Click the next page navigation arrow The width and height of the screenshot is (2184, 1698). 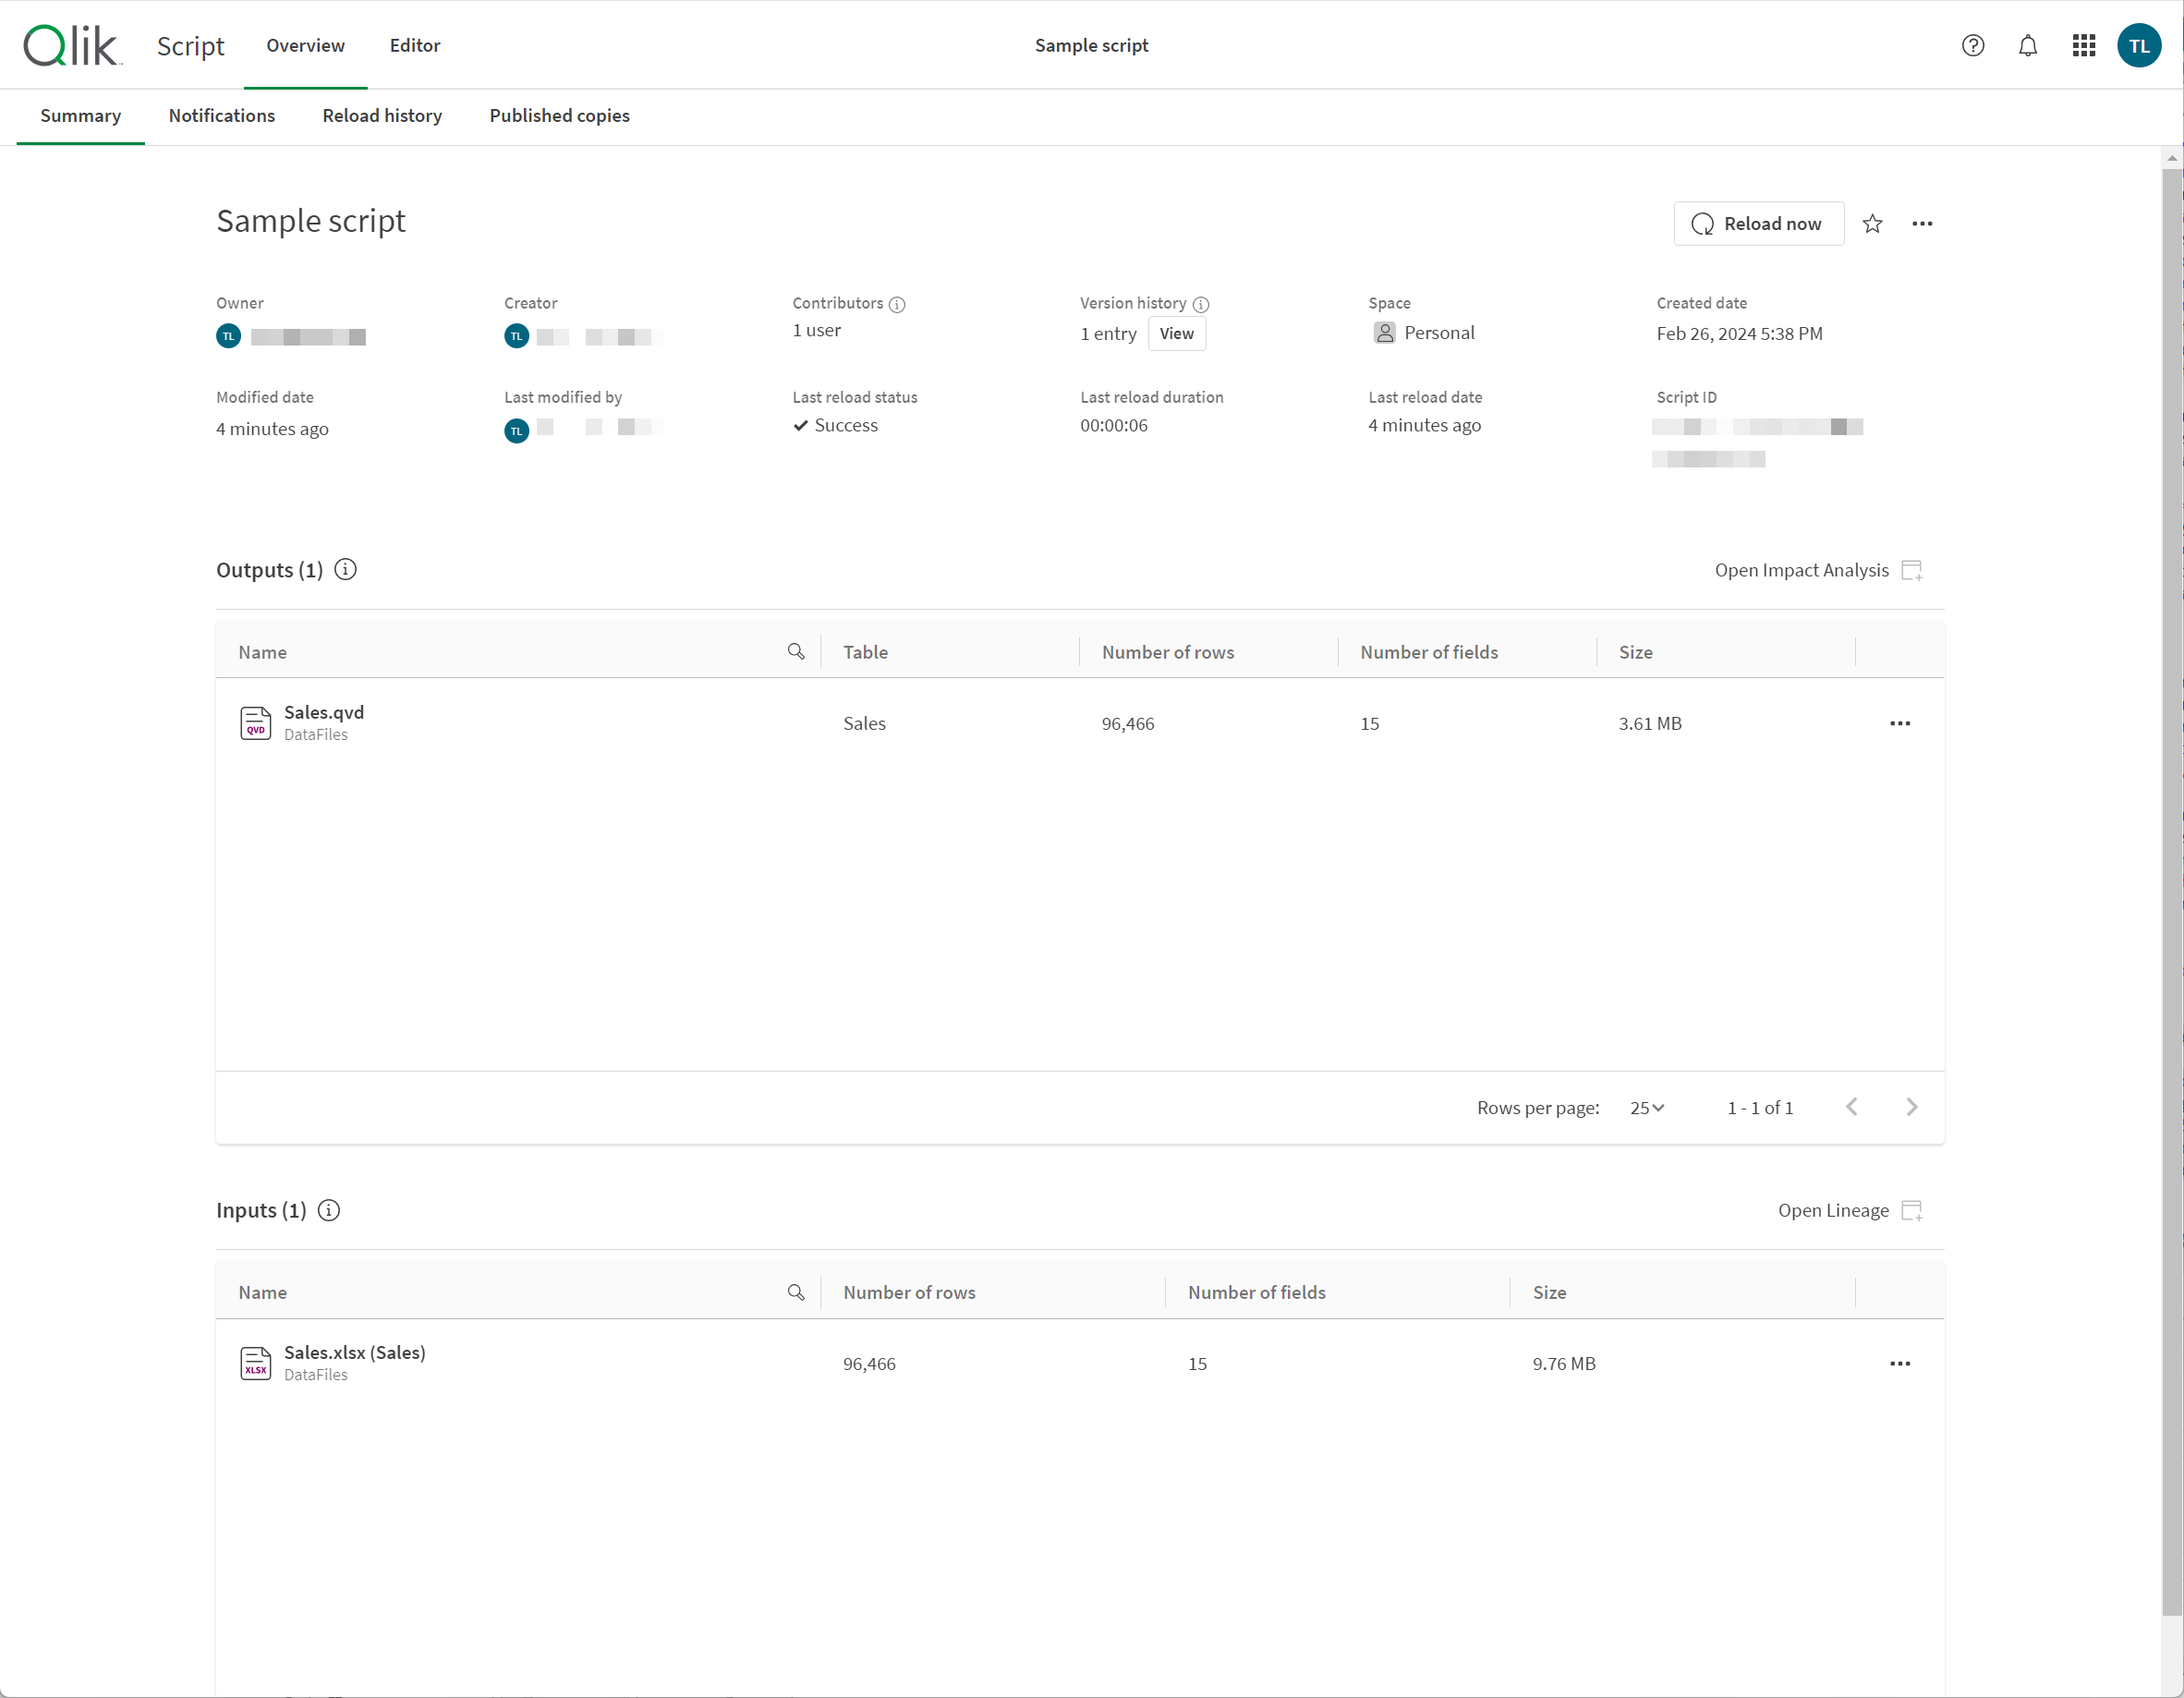pyautogui.click(x=1912, y=1106)
